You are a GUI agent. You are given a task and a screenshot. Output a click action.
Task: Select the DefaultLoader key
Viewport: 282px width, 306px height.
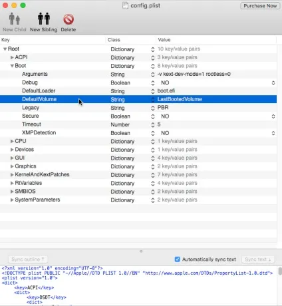point(39,91)
